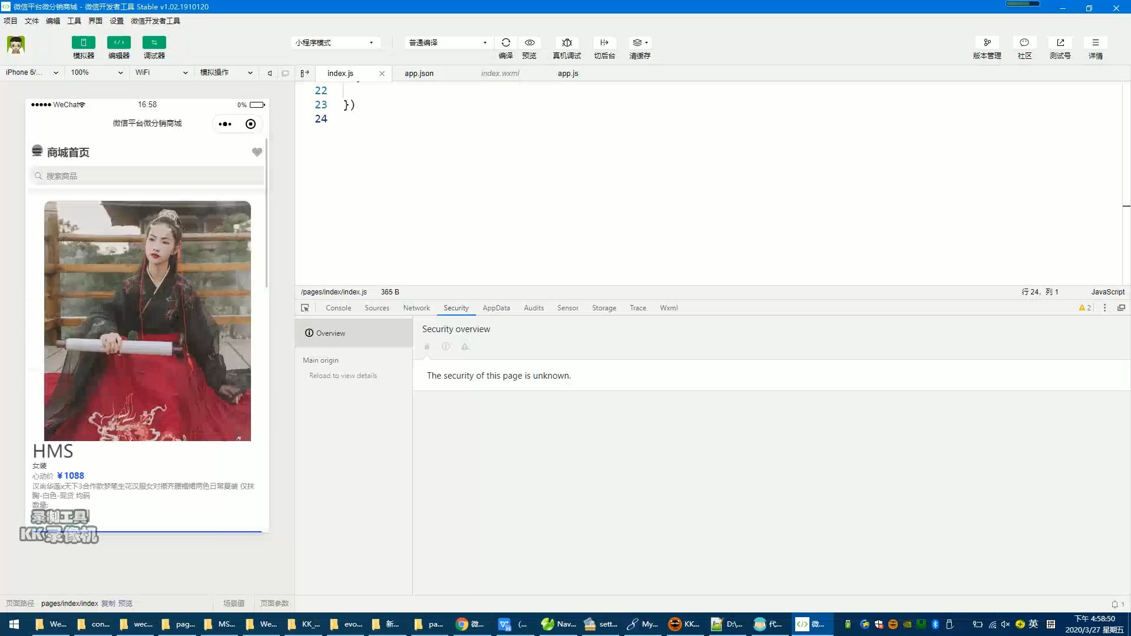Toggle the Simulator panel button
Image resolution: width=1131 pixels, height=636 pixels.
(x=83, y=42)
